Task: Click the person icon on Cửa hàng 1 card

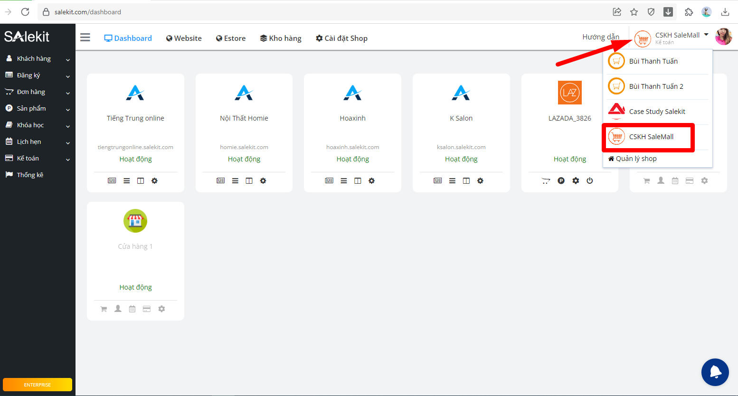Action: coord(118,309)
